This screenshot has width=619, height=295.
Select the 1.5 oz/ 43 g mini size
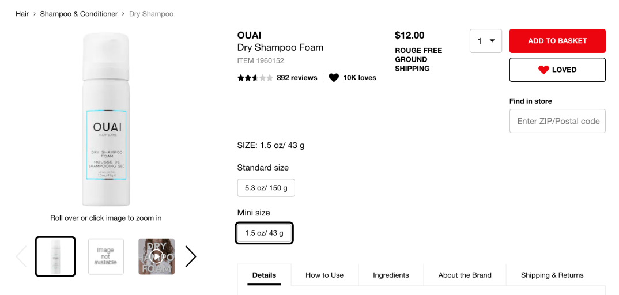[x=265, y=233]
